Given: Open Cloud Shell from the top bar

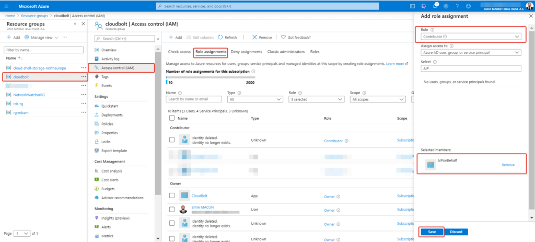Looking at the screenshot, I should [x=413, y=6].
